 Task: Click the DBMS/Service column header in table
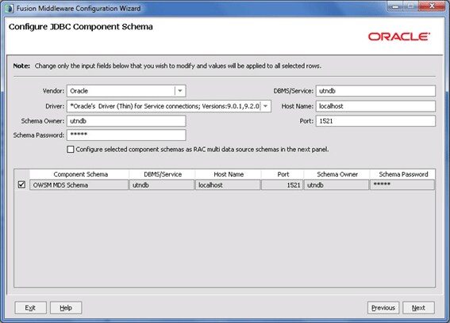(x=162, y=174)
